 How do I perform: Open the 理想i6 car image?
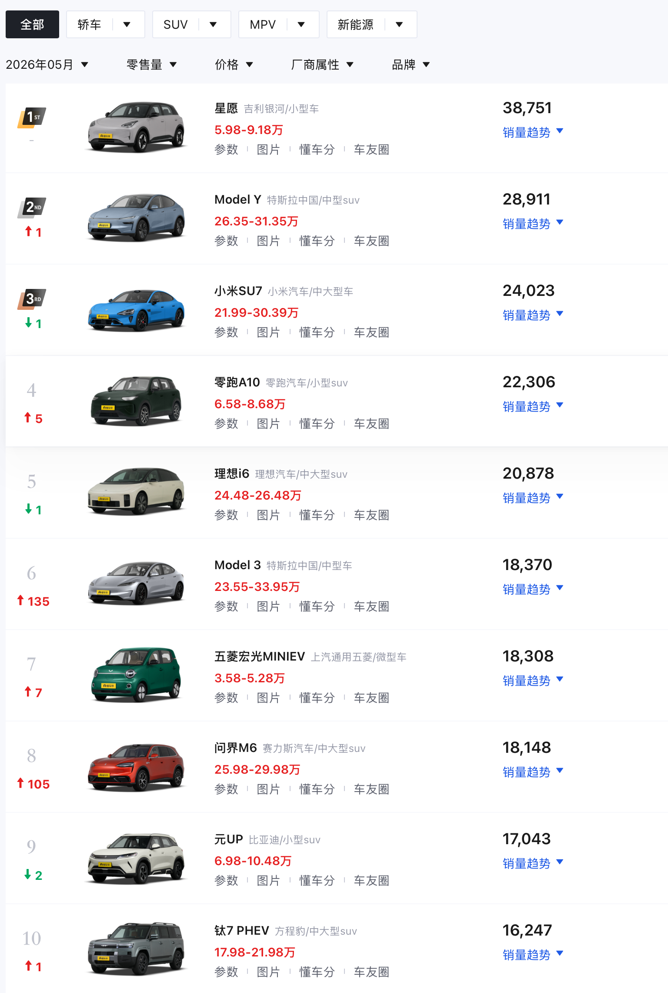[x=136, y=491]
